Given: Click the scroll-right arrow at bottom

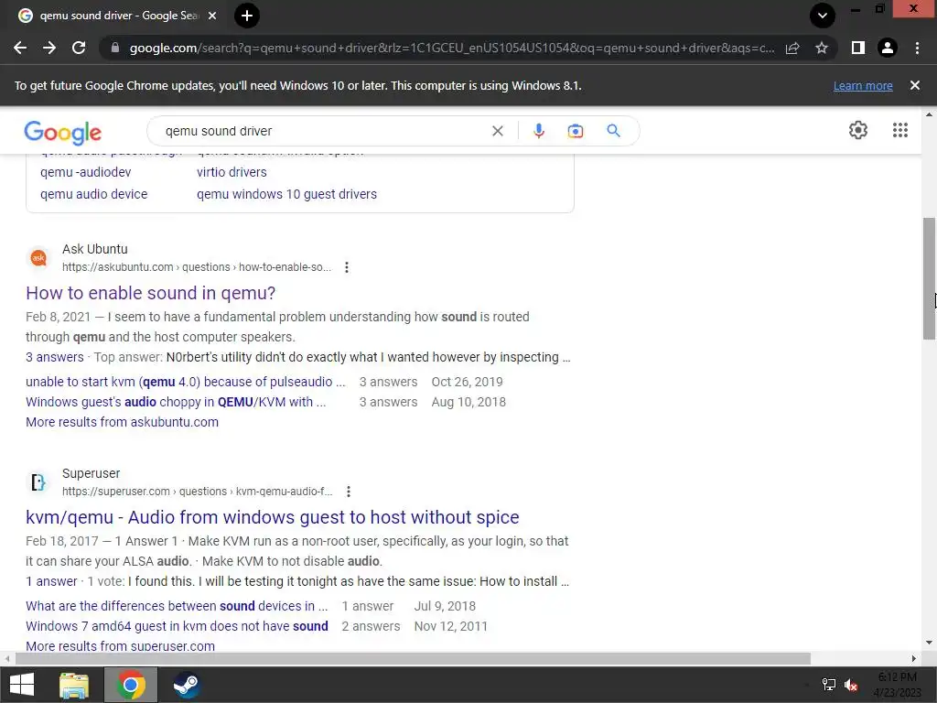Looking at the screenshot, I should click(x=914, y=659).
